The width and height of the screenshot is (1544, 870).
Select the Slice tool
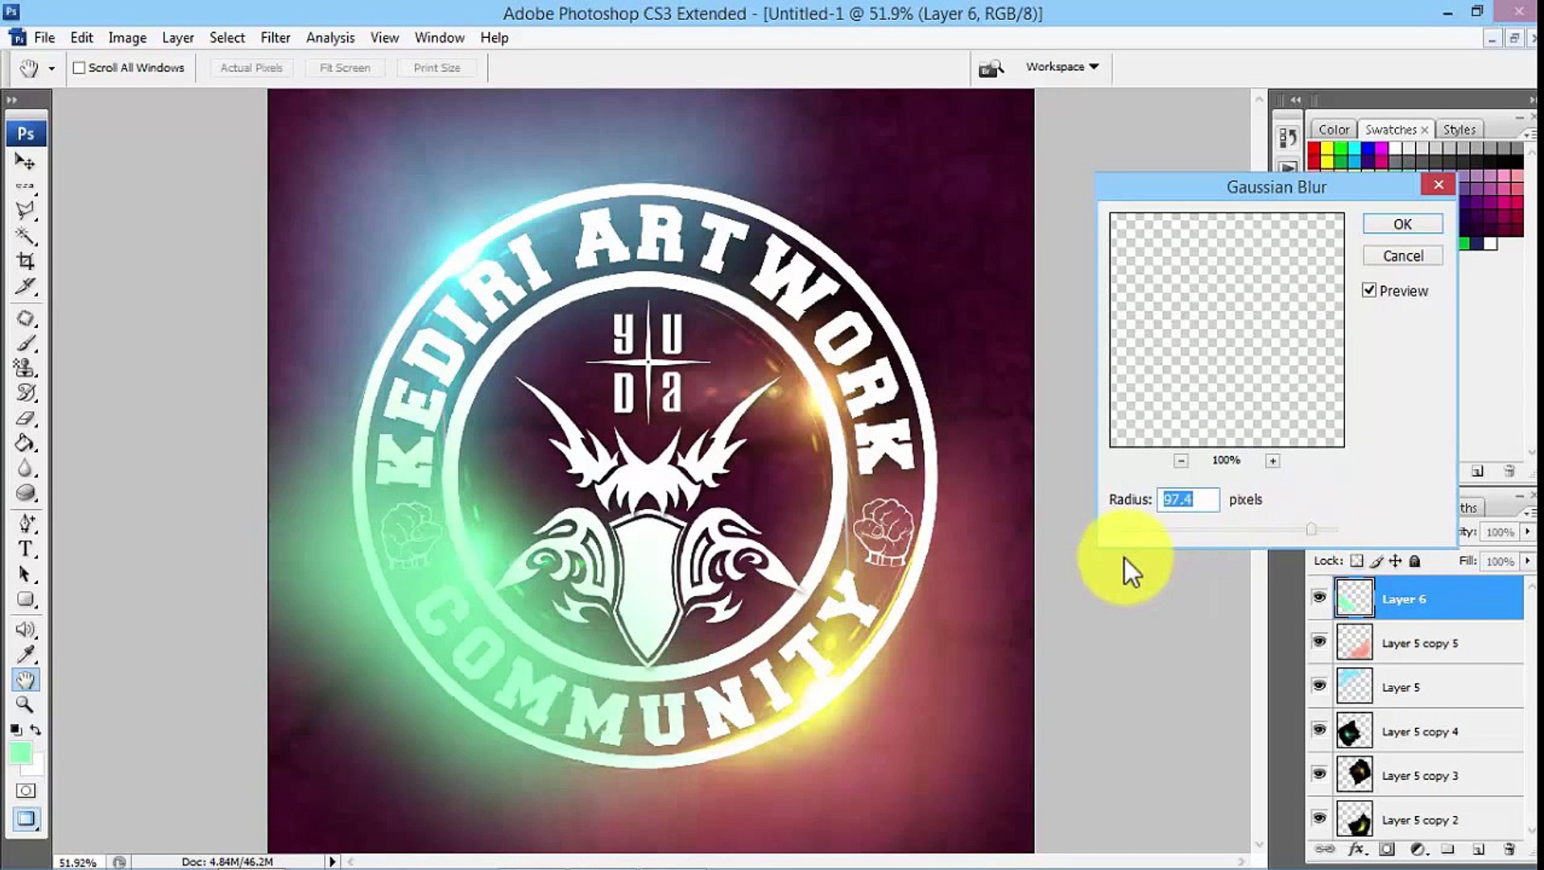25,286
